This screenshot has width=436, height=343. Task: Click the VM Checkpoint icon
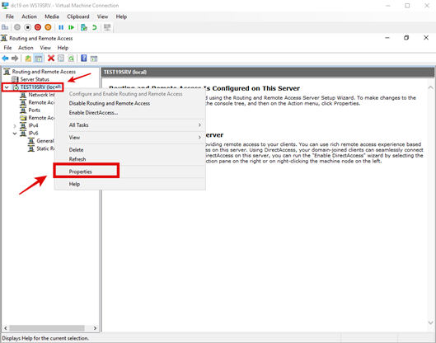[x=84, y=27]
